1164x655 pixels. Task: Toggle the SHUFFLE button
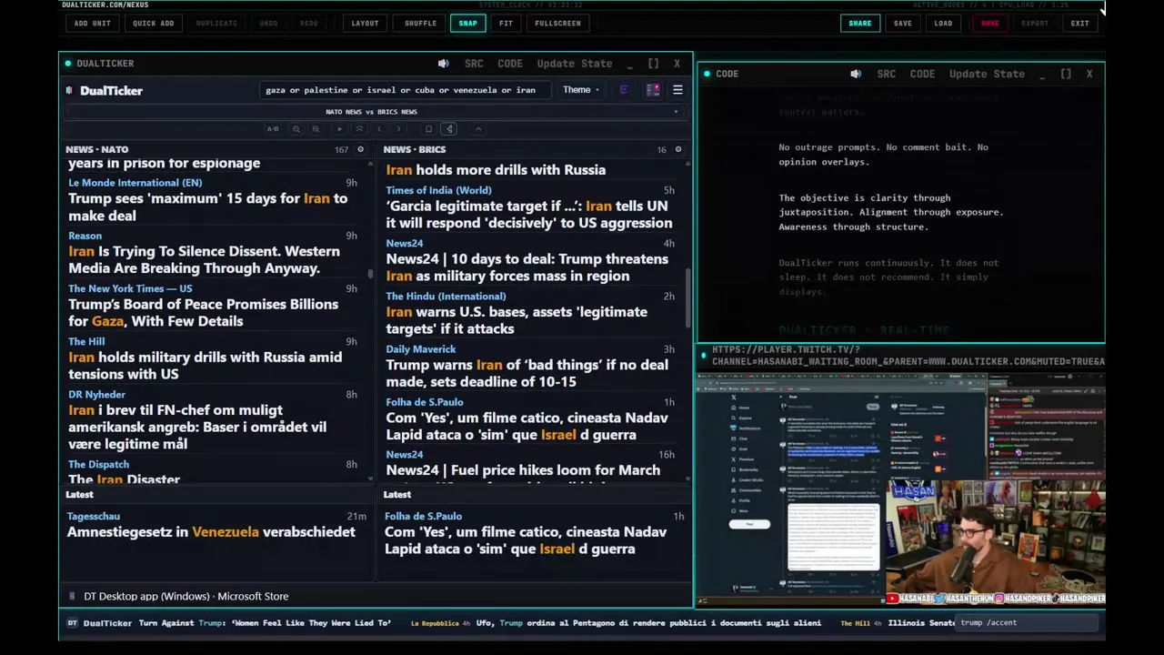click(420, 23)
